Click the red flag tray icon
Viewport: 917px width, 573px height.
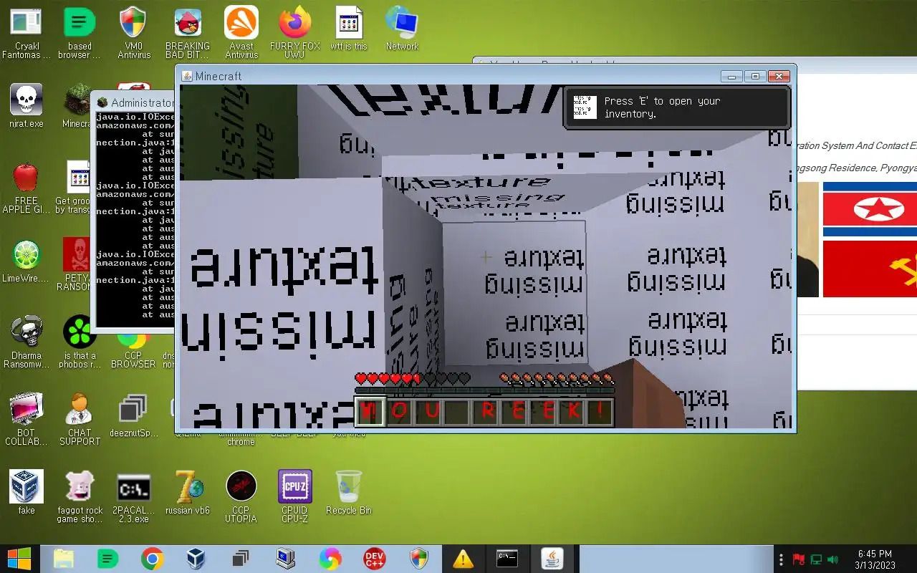click(798, 559)
